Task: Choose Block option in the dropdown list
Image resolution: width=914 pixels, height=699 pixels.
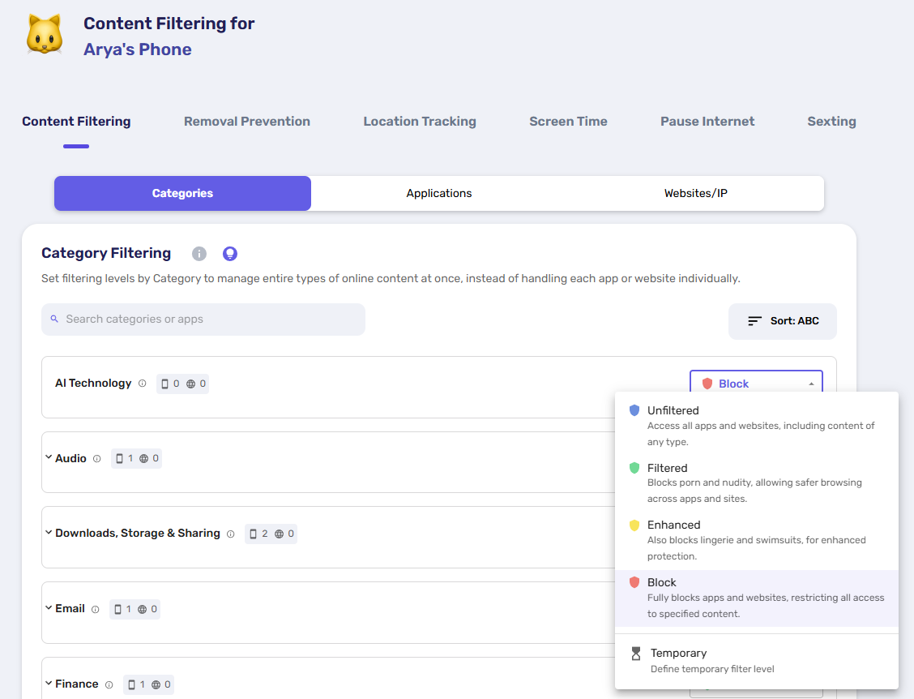Action: point(757,598)
